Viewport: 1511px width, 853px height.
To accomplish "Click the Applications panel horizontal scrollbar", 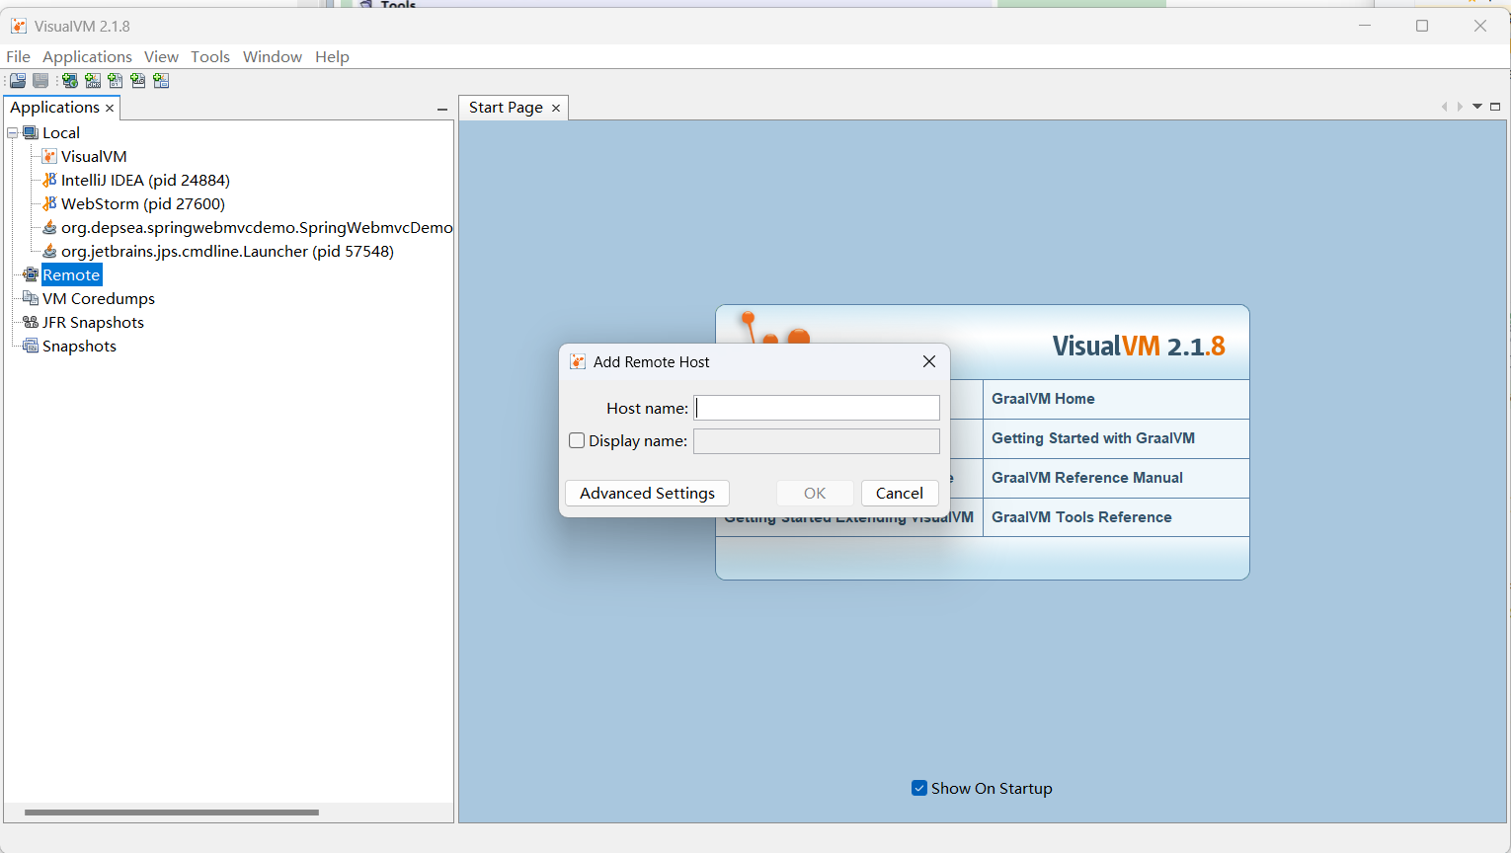I will [172, 813].
